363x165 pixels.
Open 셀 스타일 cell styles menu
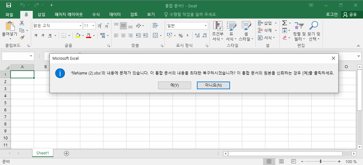246,31
